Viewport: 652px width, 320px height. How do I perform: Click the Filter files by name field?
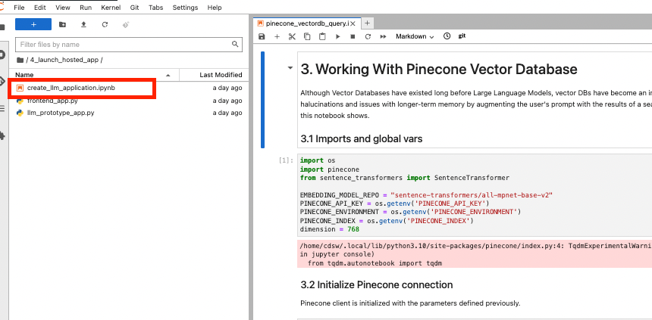point(128,45)
